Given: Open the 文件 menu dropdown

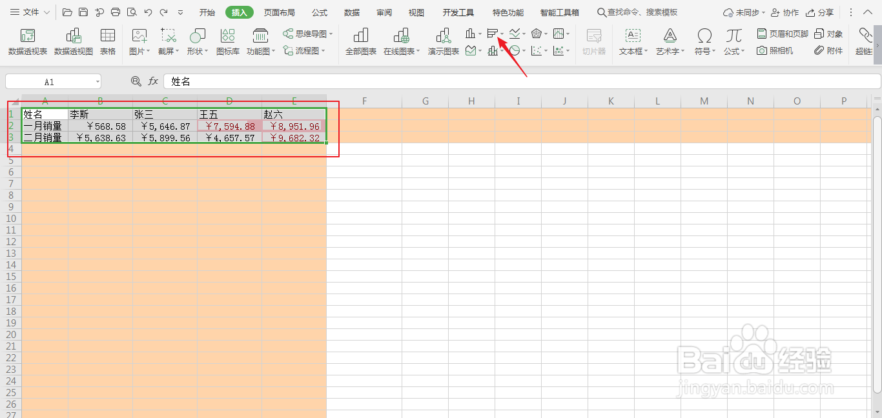Looking at the screenshot, I should (x=30, y=12).
